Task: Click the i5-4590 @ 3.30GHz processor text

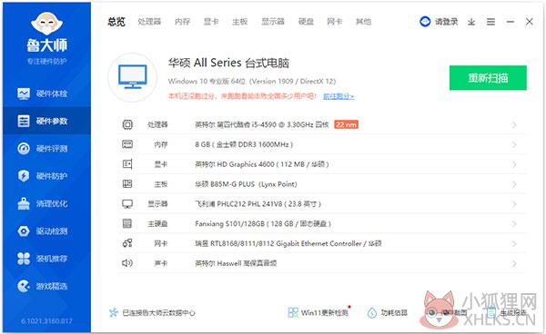Action: [261, 124]
